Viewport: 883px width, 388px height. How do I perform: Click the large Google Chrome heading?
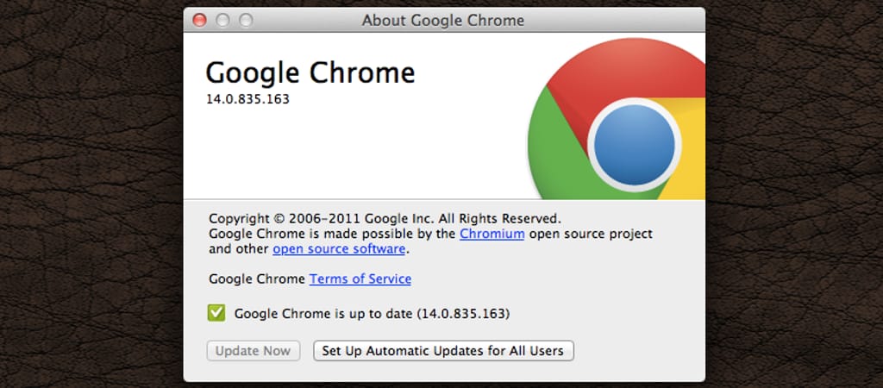click(310, 72)
